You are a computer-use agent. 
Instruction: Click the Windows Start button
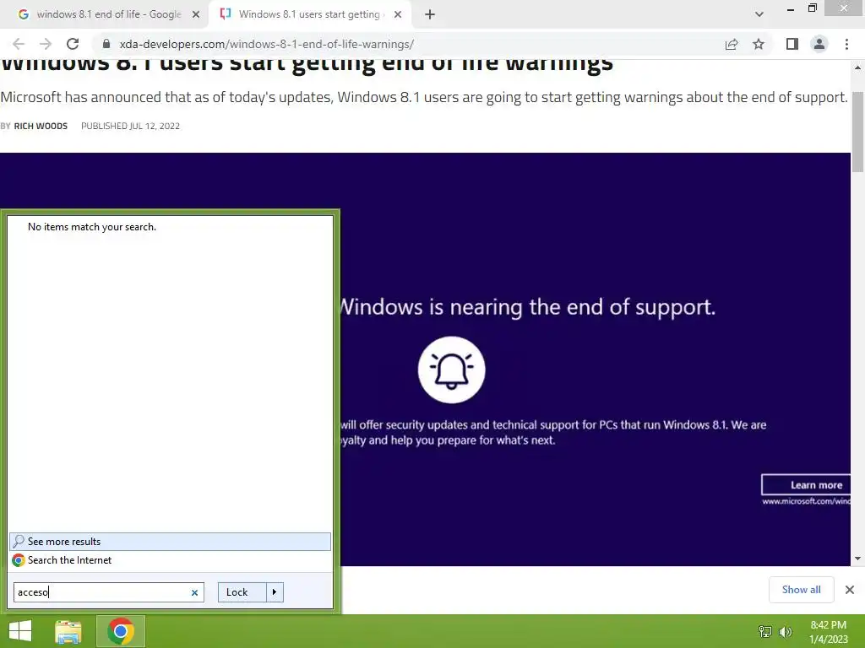pyautogui.click(x=20, y=631)
